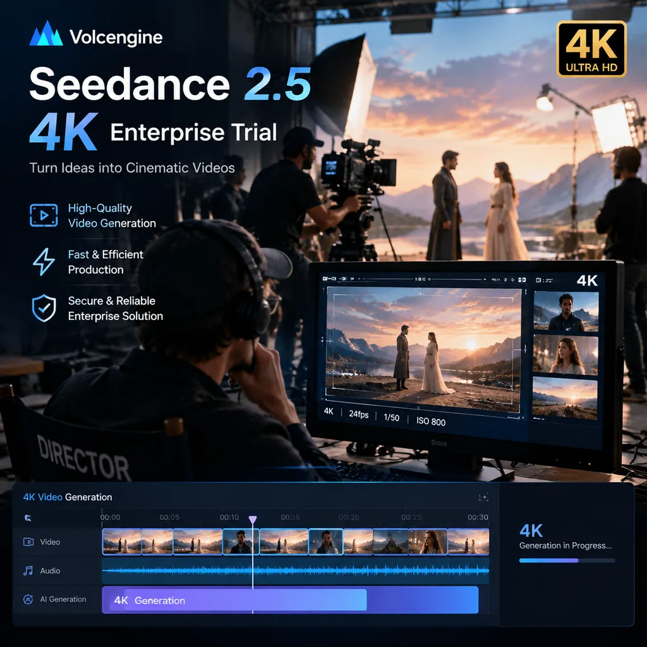The height and width of the screenshot is (647, 647).
Task: Click the Volcengine mountain logo icon
Action: tap(46, 33)
